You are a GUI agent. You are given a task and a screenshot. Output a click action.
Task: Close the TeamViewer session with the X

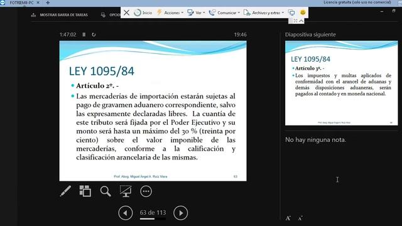pyautogui.click(x=126, y=13)
